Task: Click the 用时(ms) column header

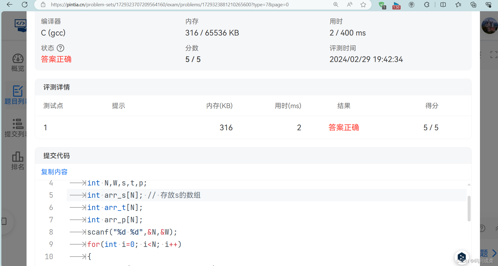Action: coord(288,106)
